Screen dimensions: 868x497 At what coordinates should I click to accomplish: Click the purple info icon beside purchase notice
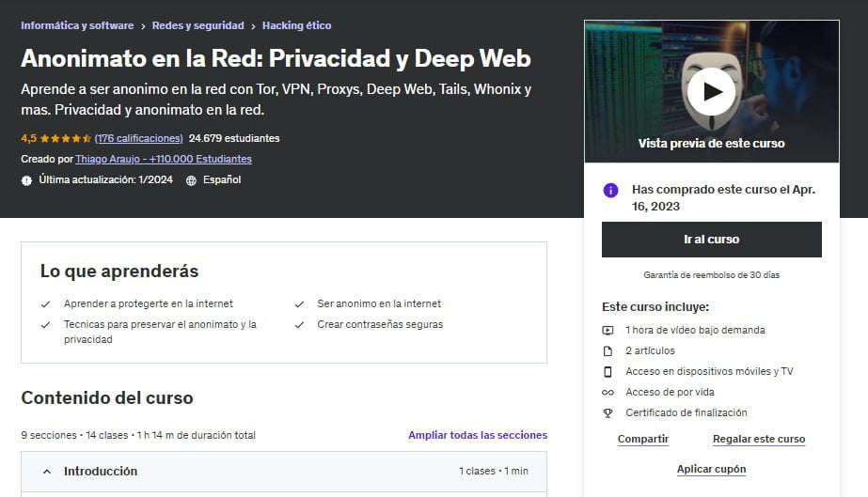point(610,190)
